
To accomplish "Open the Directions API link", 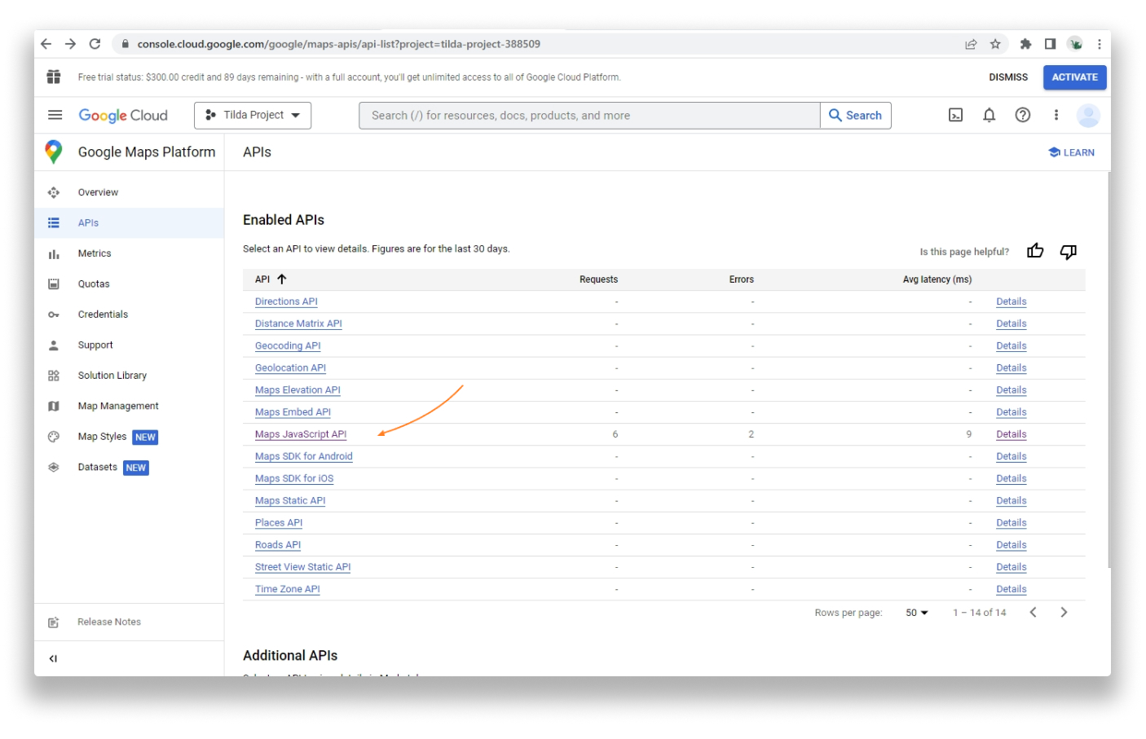I will click(x=286, y=301).
